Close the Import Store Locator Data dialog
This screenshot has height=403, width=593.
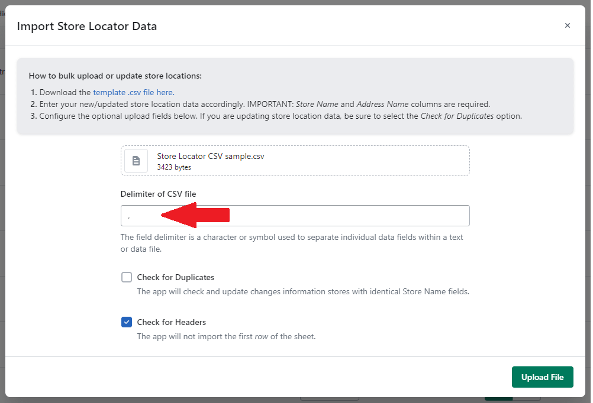point(567,25)
